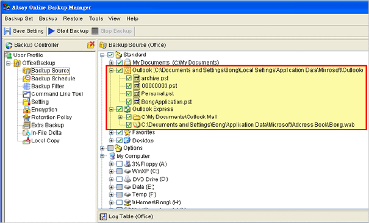The height and width of the screenshot is (223, 369).
Task: Open the Tools menu
Action: tap(96, 18)
